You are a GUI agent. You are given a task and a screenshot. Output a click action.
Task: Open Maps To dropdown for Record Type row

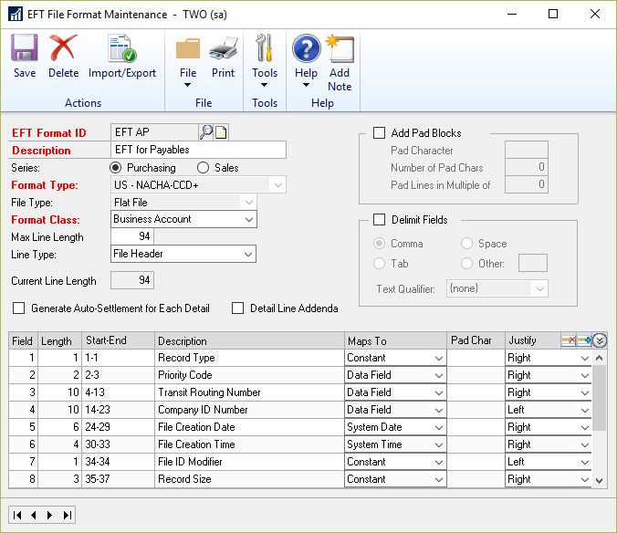point(439,359)
